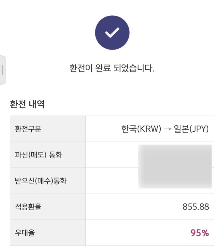Select the 적용환율 row label
The width and height of the screenshot is (224, 250).
28,207
